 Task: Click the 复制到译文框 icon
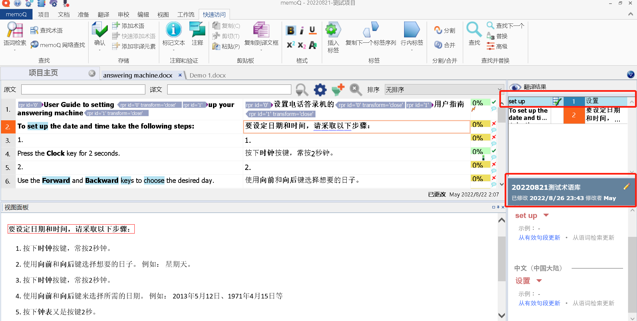point(261,30)
